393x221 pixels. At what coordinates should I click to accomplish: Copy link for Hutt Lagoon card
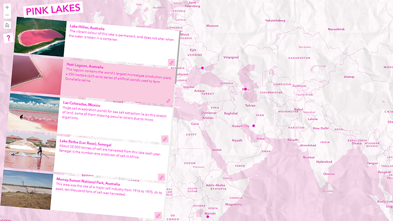(168, 101)
